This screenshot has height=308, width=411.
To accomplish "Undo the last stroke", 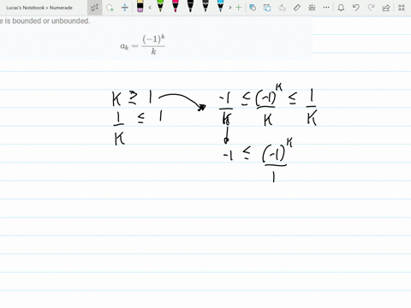I will click(x=356, y=8).
